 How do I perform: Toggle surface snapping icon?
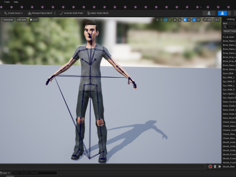point(180,20)
